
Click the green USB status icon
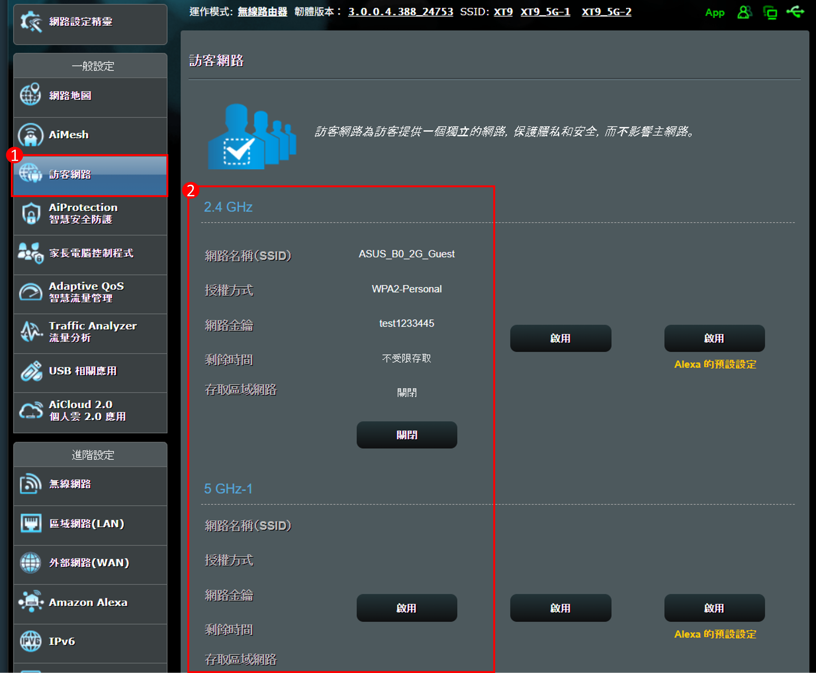tap(795, 12)
